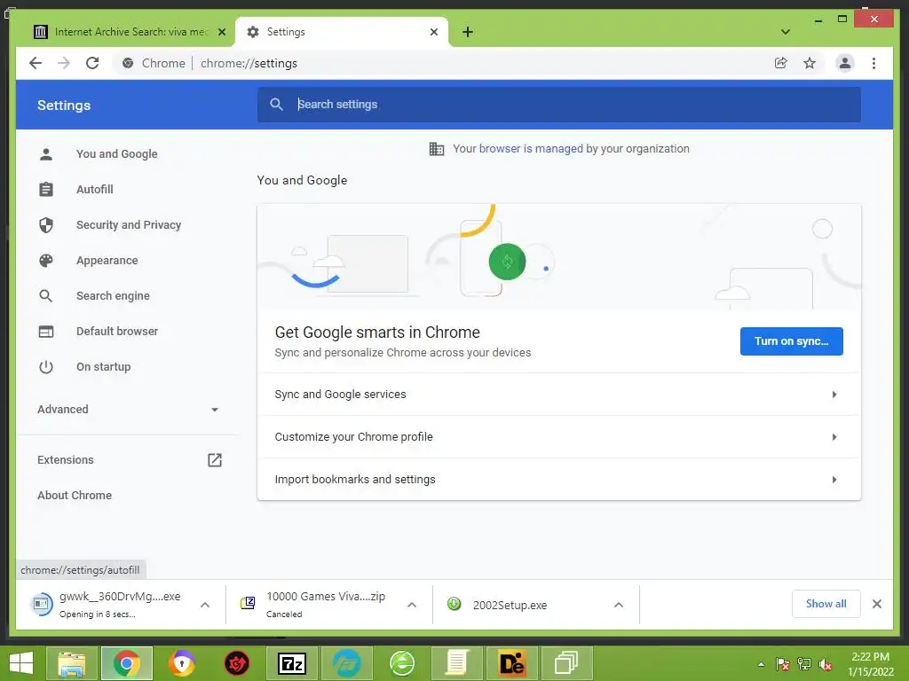This screenshot has height=681, width=909.
Task: Open options for 10000 Games Viva zip download
Action: click(412, 605)
